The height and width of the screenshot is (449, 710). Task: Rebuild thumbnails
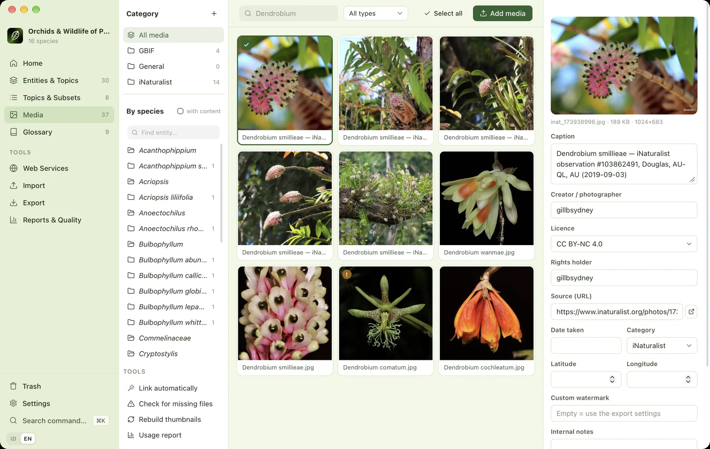pyautogui.click(x=173, y=419)
